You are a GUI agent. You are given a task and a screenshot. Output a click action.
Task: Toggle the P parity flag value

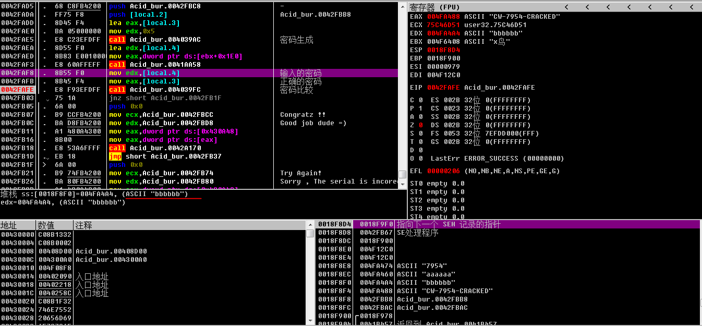point(421,108)
